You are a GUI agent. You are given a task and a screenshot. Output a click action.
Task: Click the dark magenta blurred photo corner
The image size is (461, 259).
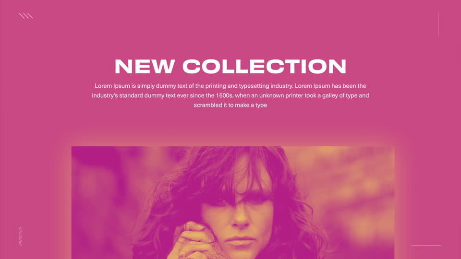[94, 165]
